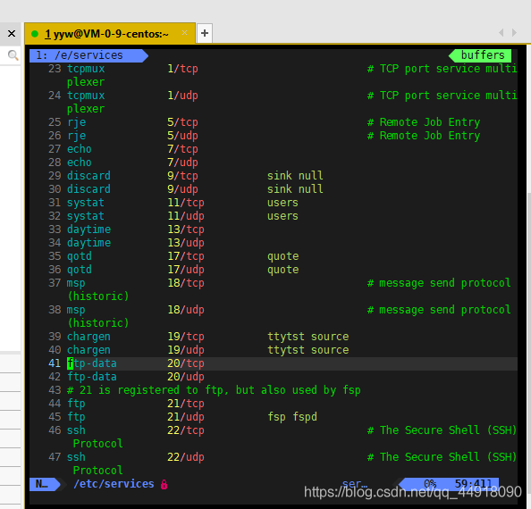531x509 pixels.
Task: Click quote alias on line 36
Action: 282,270
